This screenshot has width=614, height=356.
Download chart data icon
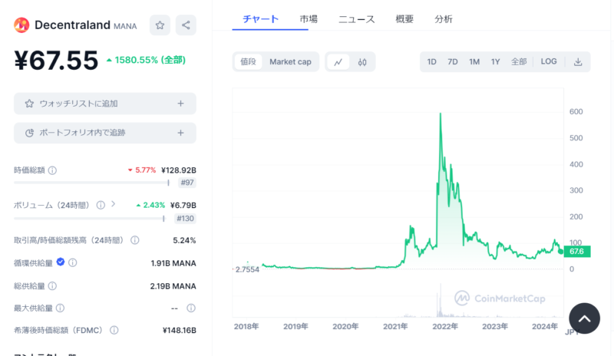(x=578, y=62)
